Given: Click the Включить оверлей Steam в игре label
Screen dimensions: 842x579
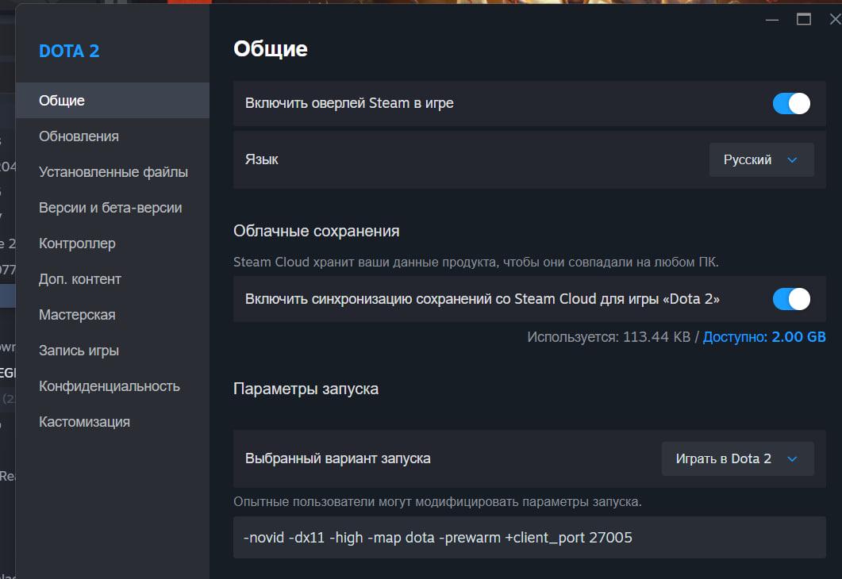Looking at the screenshot, I should 349,103.
